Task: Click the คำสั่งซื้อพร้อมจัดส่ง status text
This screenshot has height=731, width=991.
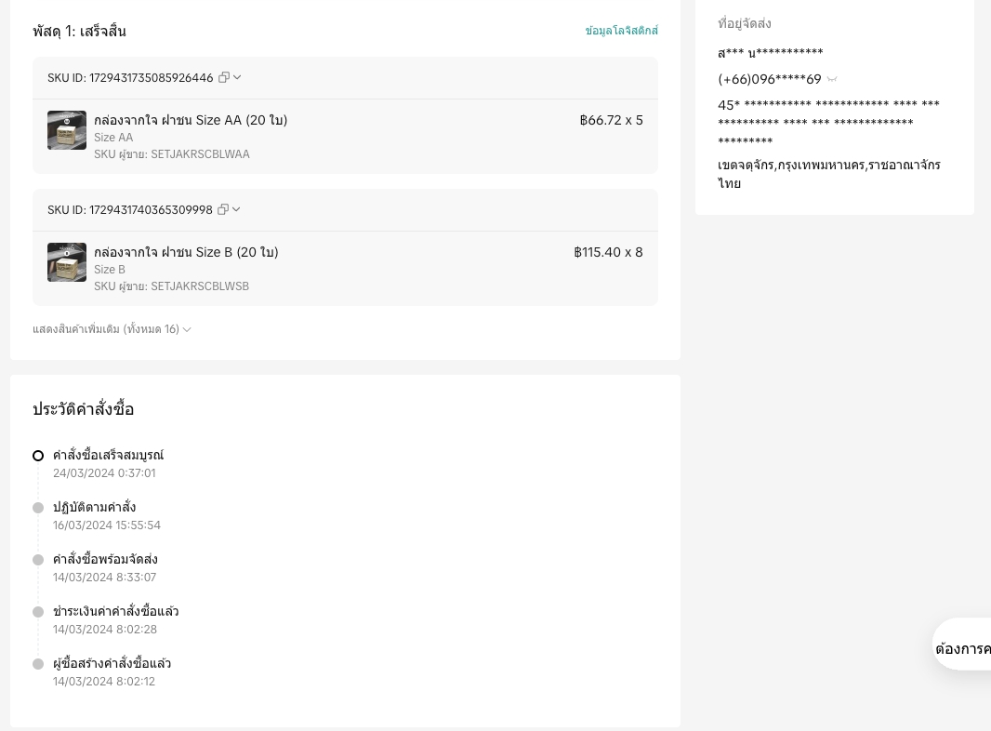Action: (106, 559)
